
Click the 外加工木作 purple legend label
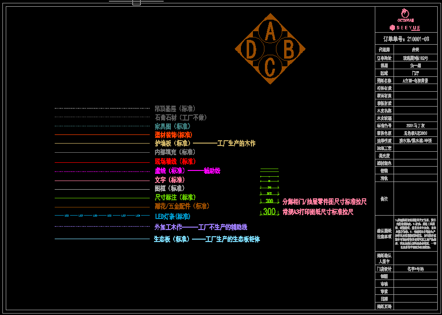pos(168,227)
